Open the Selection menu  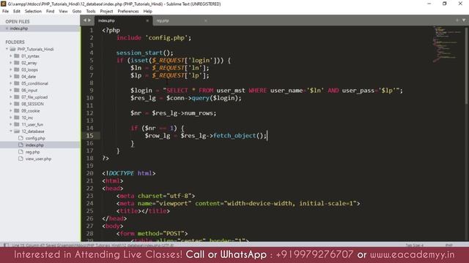tap(33, 12)
